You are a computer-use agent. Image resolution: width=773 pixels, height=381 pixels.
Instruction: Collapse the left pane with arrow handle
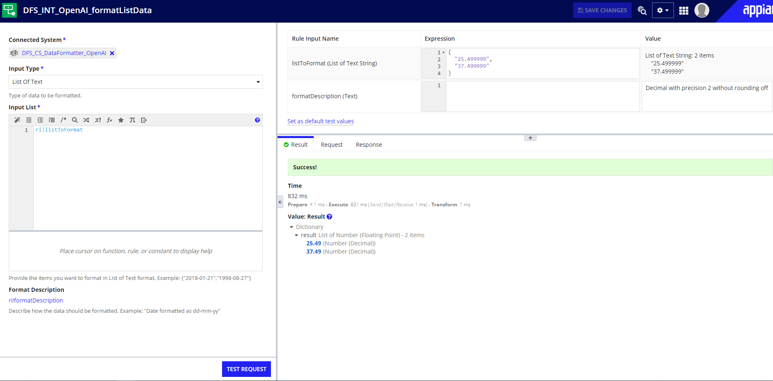coord(280,202)
